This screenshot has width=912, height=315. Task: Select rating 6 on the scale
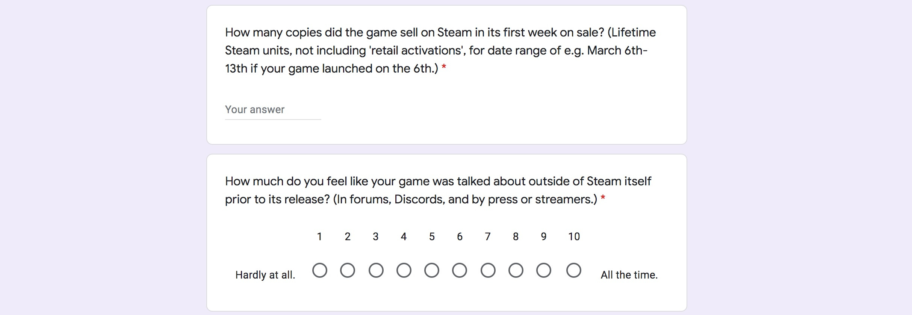[460, 270]
